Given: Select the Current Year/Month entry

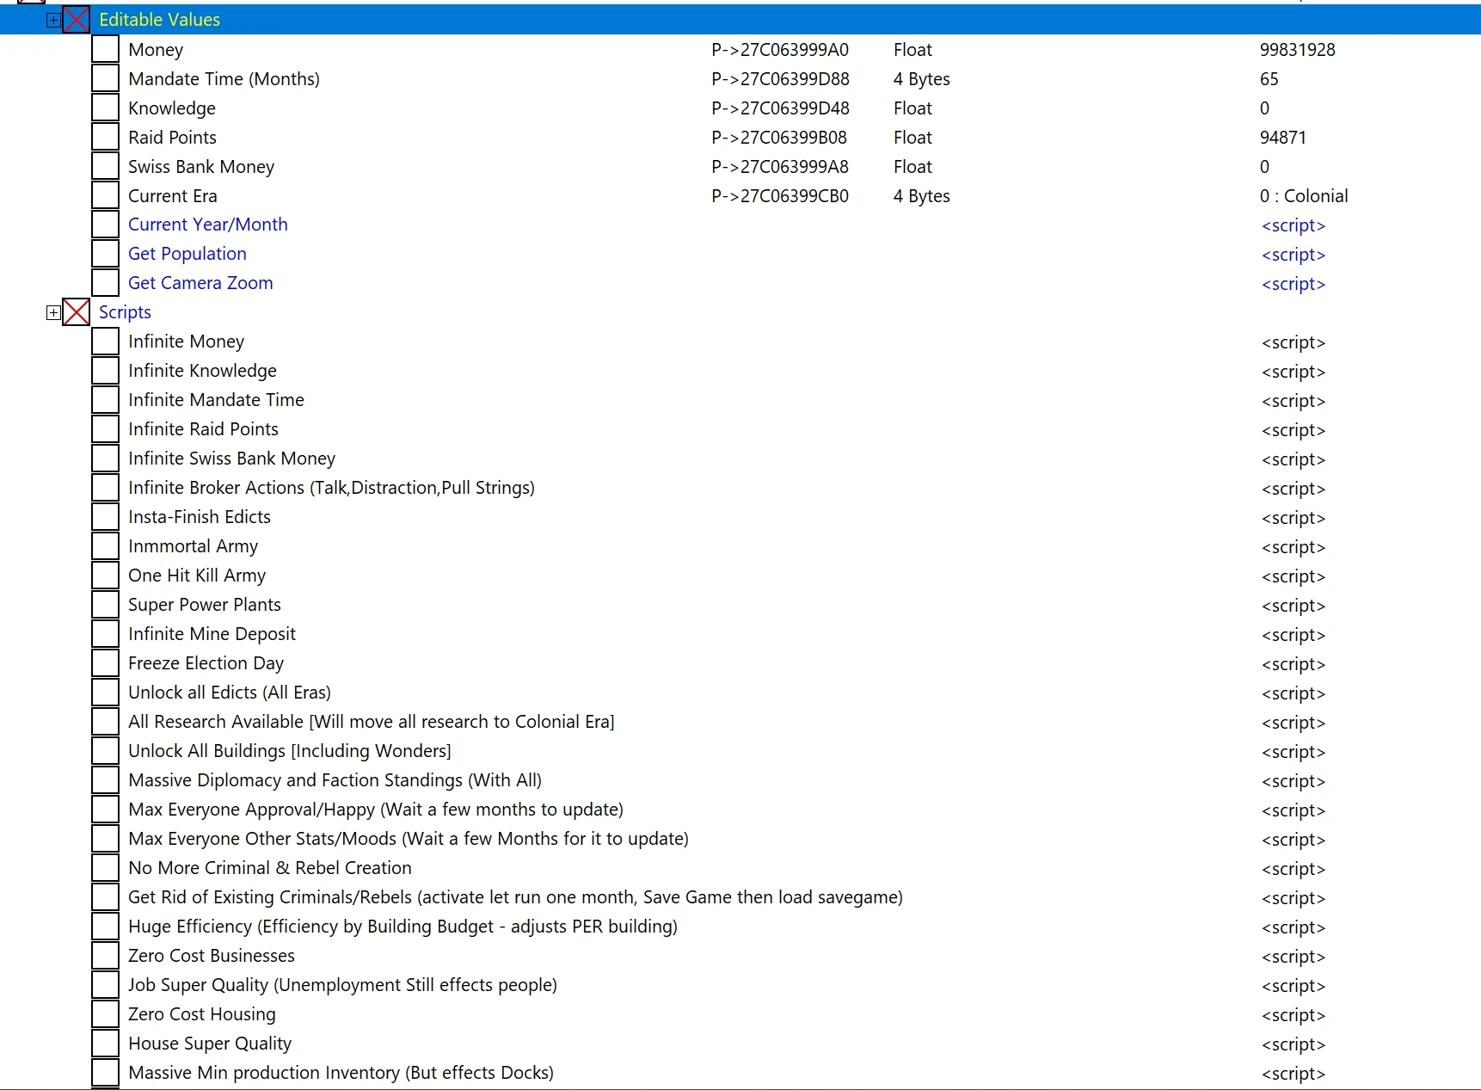Looking at the screenshot, I should tap(207, 225).
